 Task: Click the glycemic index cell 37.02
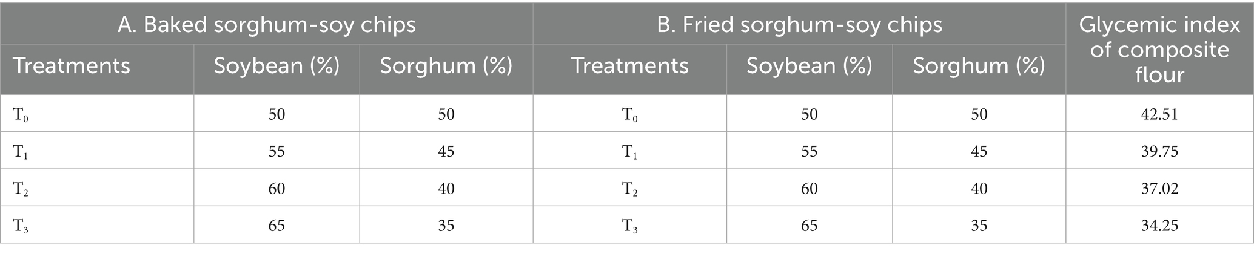(x=1159, y=189)
